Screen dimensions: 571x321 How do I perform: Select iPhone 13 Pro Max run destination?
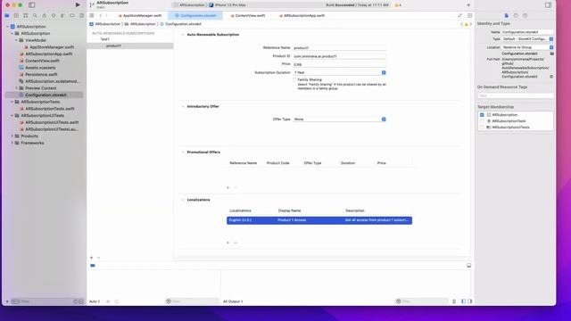click(228, 5)
